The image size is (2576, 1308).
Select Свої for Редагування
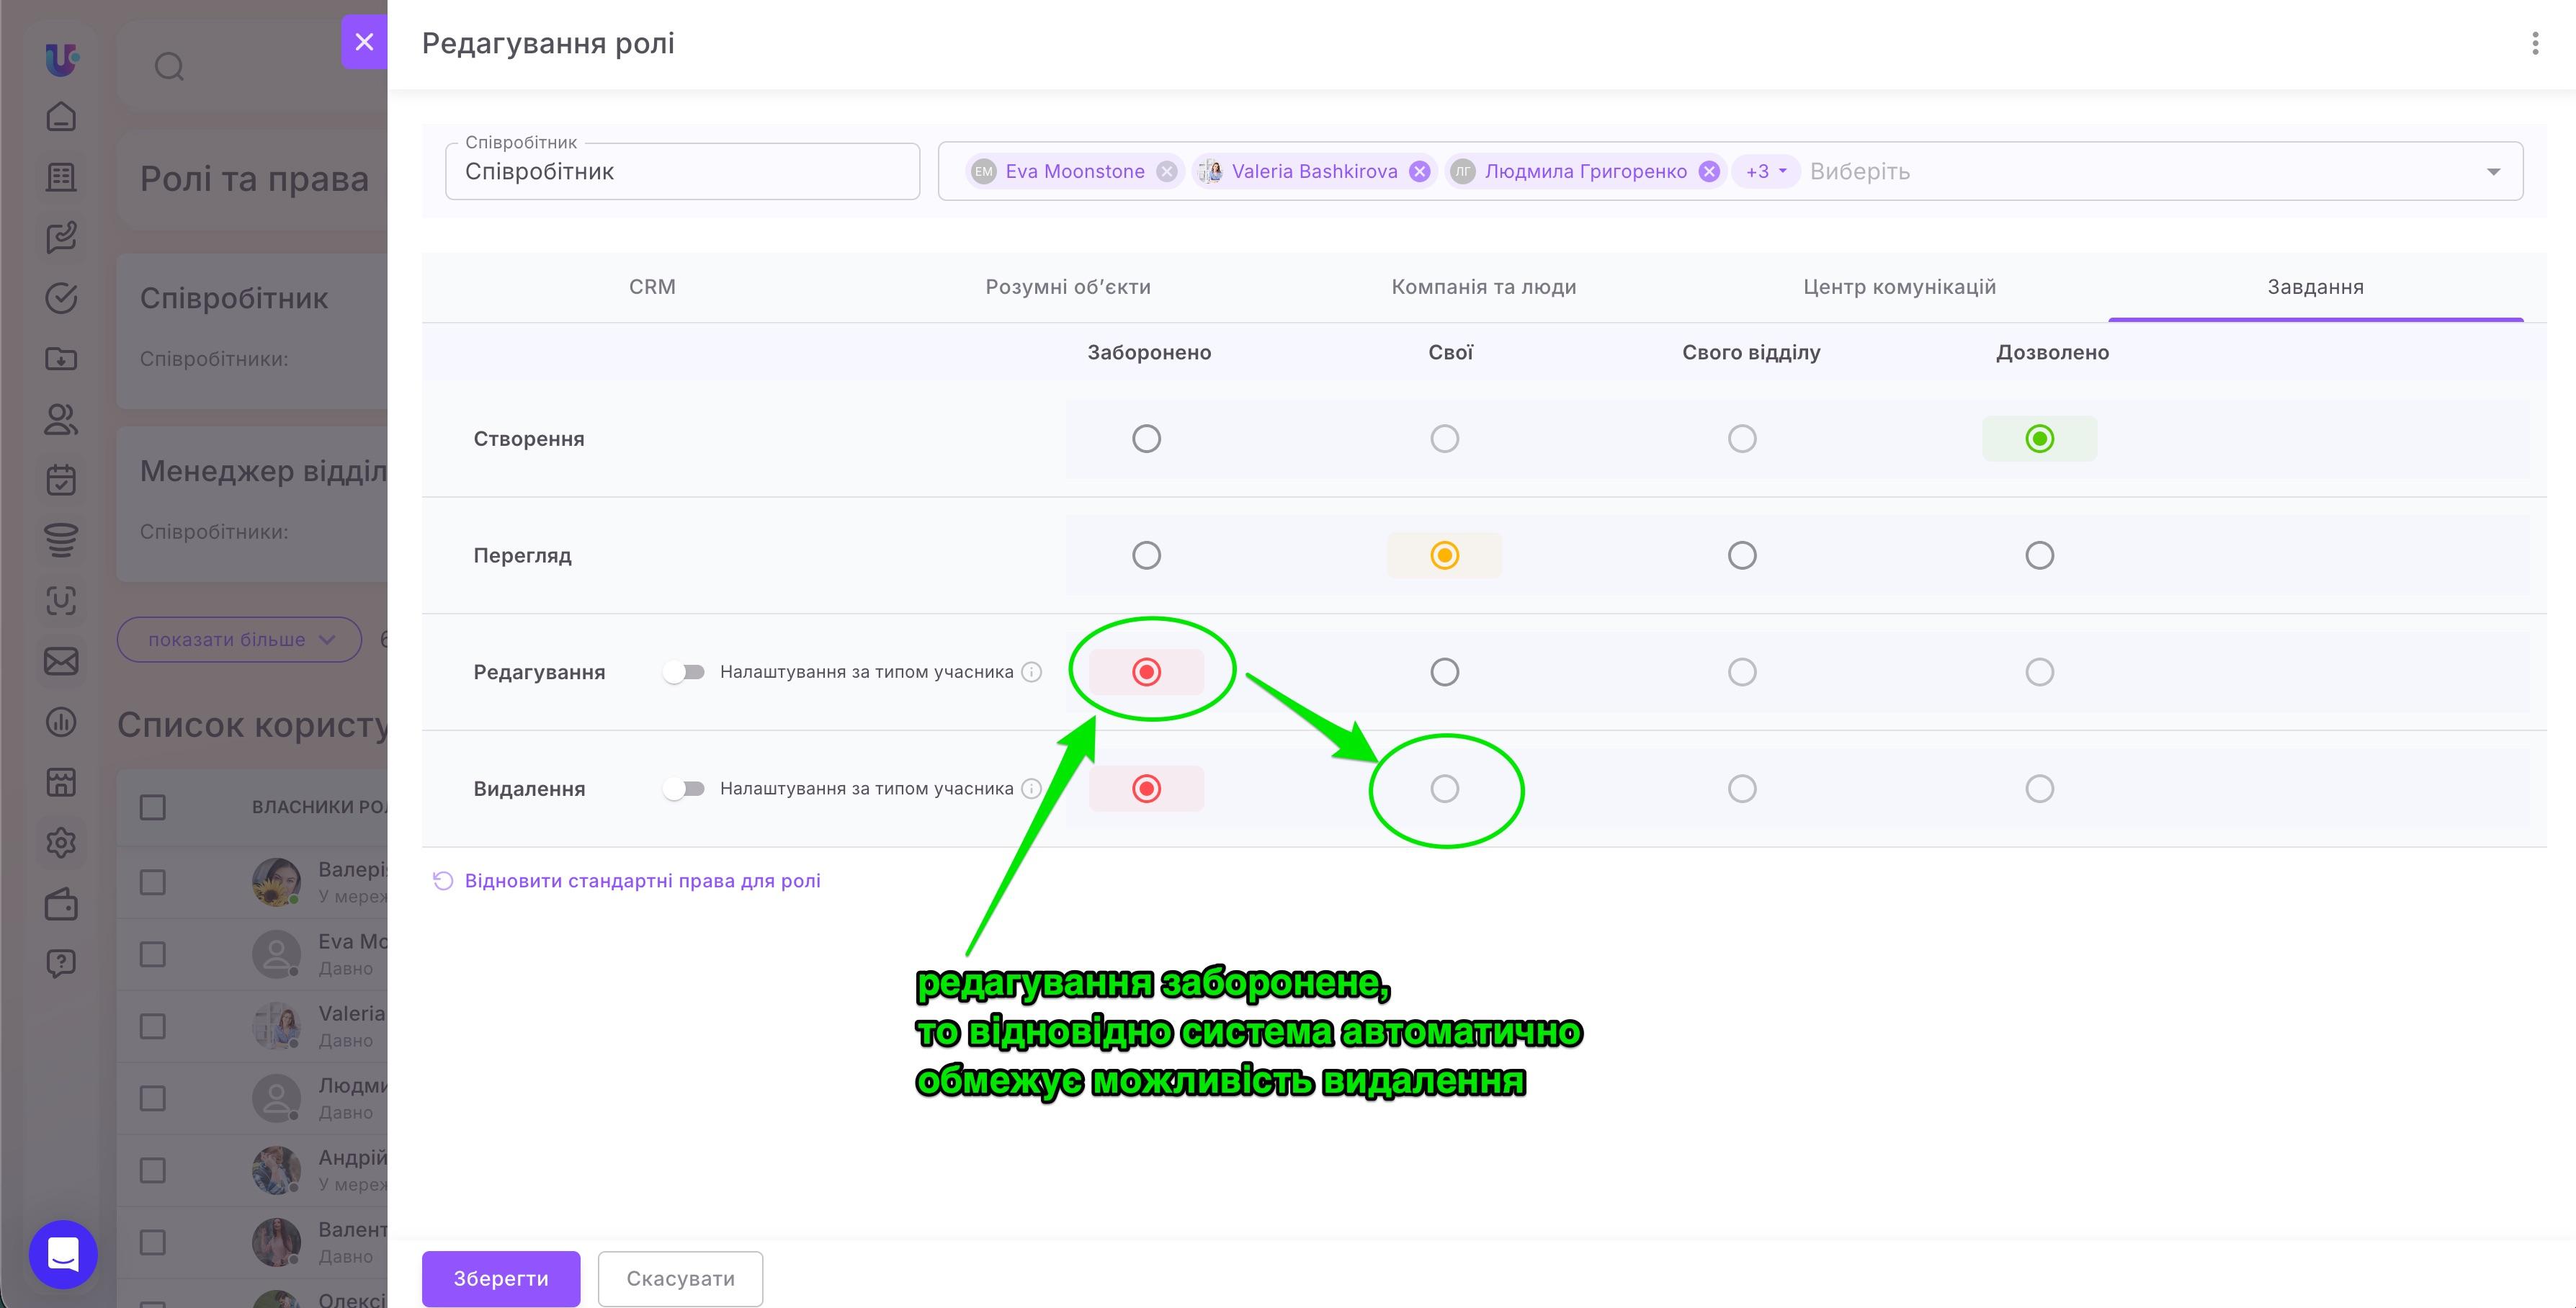1444,672
